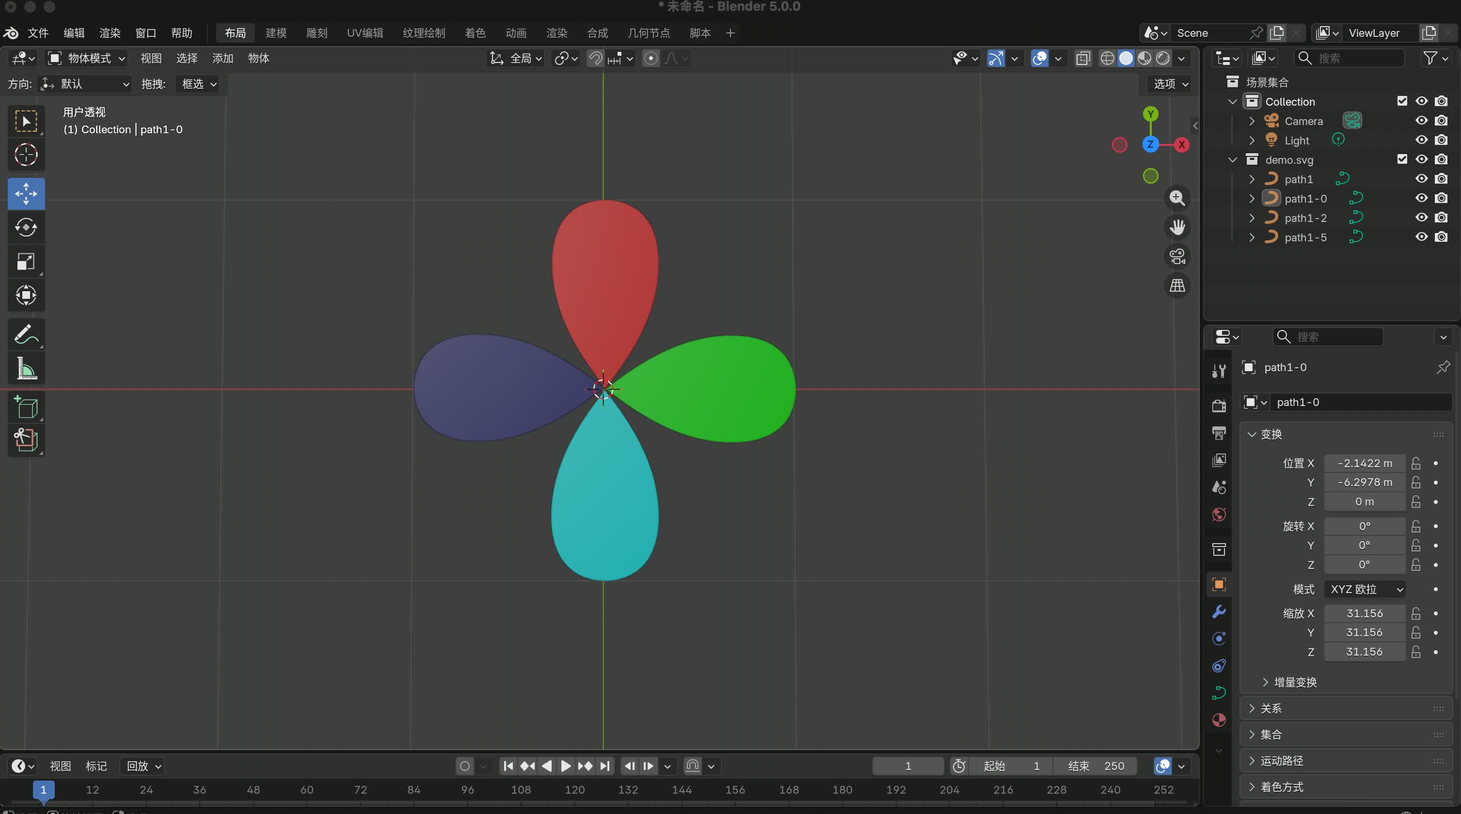Open the Material properties tab

pos(1219,720)
